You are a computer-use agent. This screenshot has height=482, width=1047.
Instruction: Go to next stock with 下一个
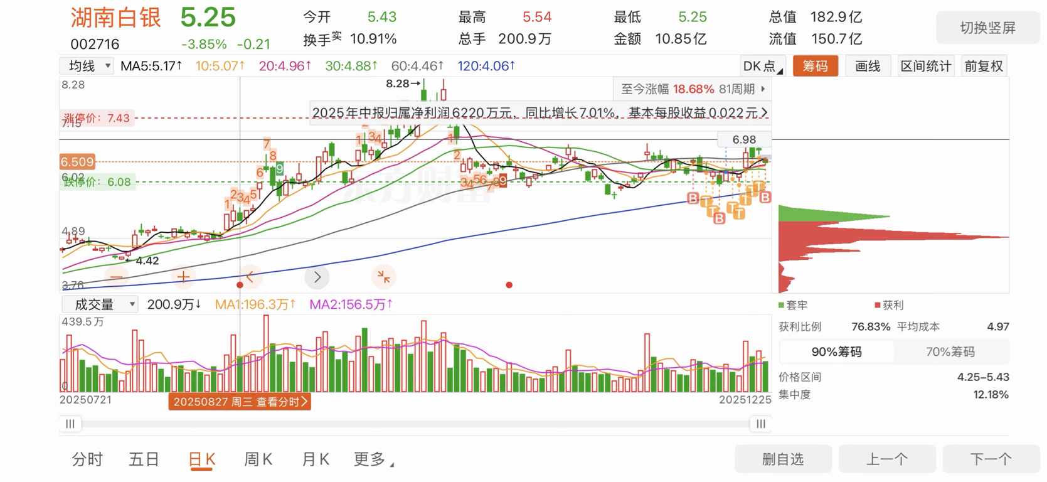click(x=991, y=459)
